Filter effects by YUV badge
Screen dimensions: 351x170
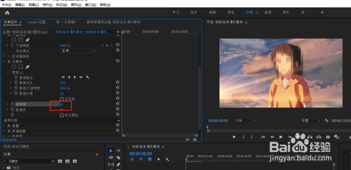75,161
